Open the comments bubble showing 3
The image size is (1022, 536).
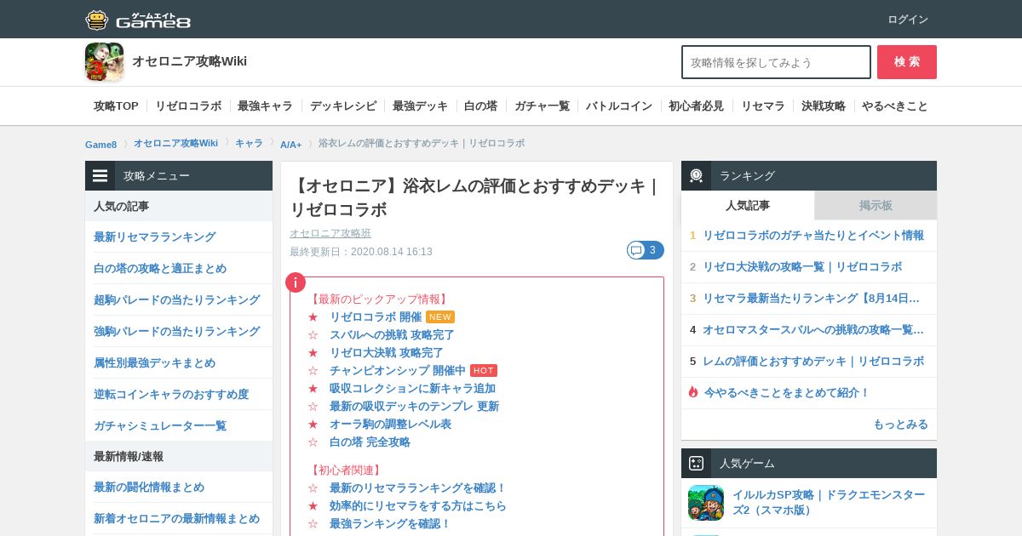(645, 250)
